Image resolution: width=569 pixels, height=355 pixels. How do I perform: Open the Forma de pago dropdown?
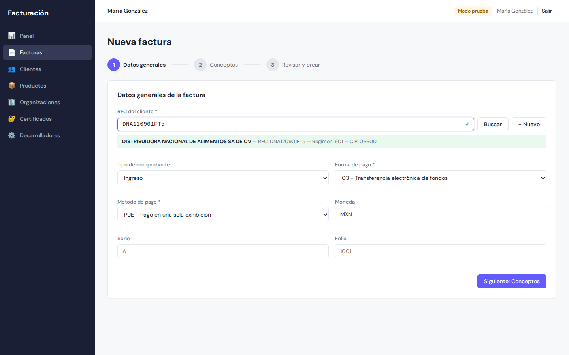(x=440, y=178)
